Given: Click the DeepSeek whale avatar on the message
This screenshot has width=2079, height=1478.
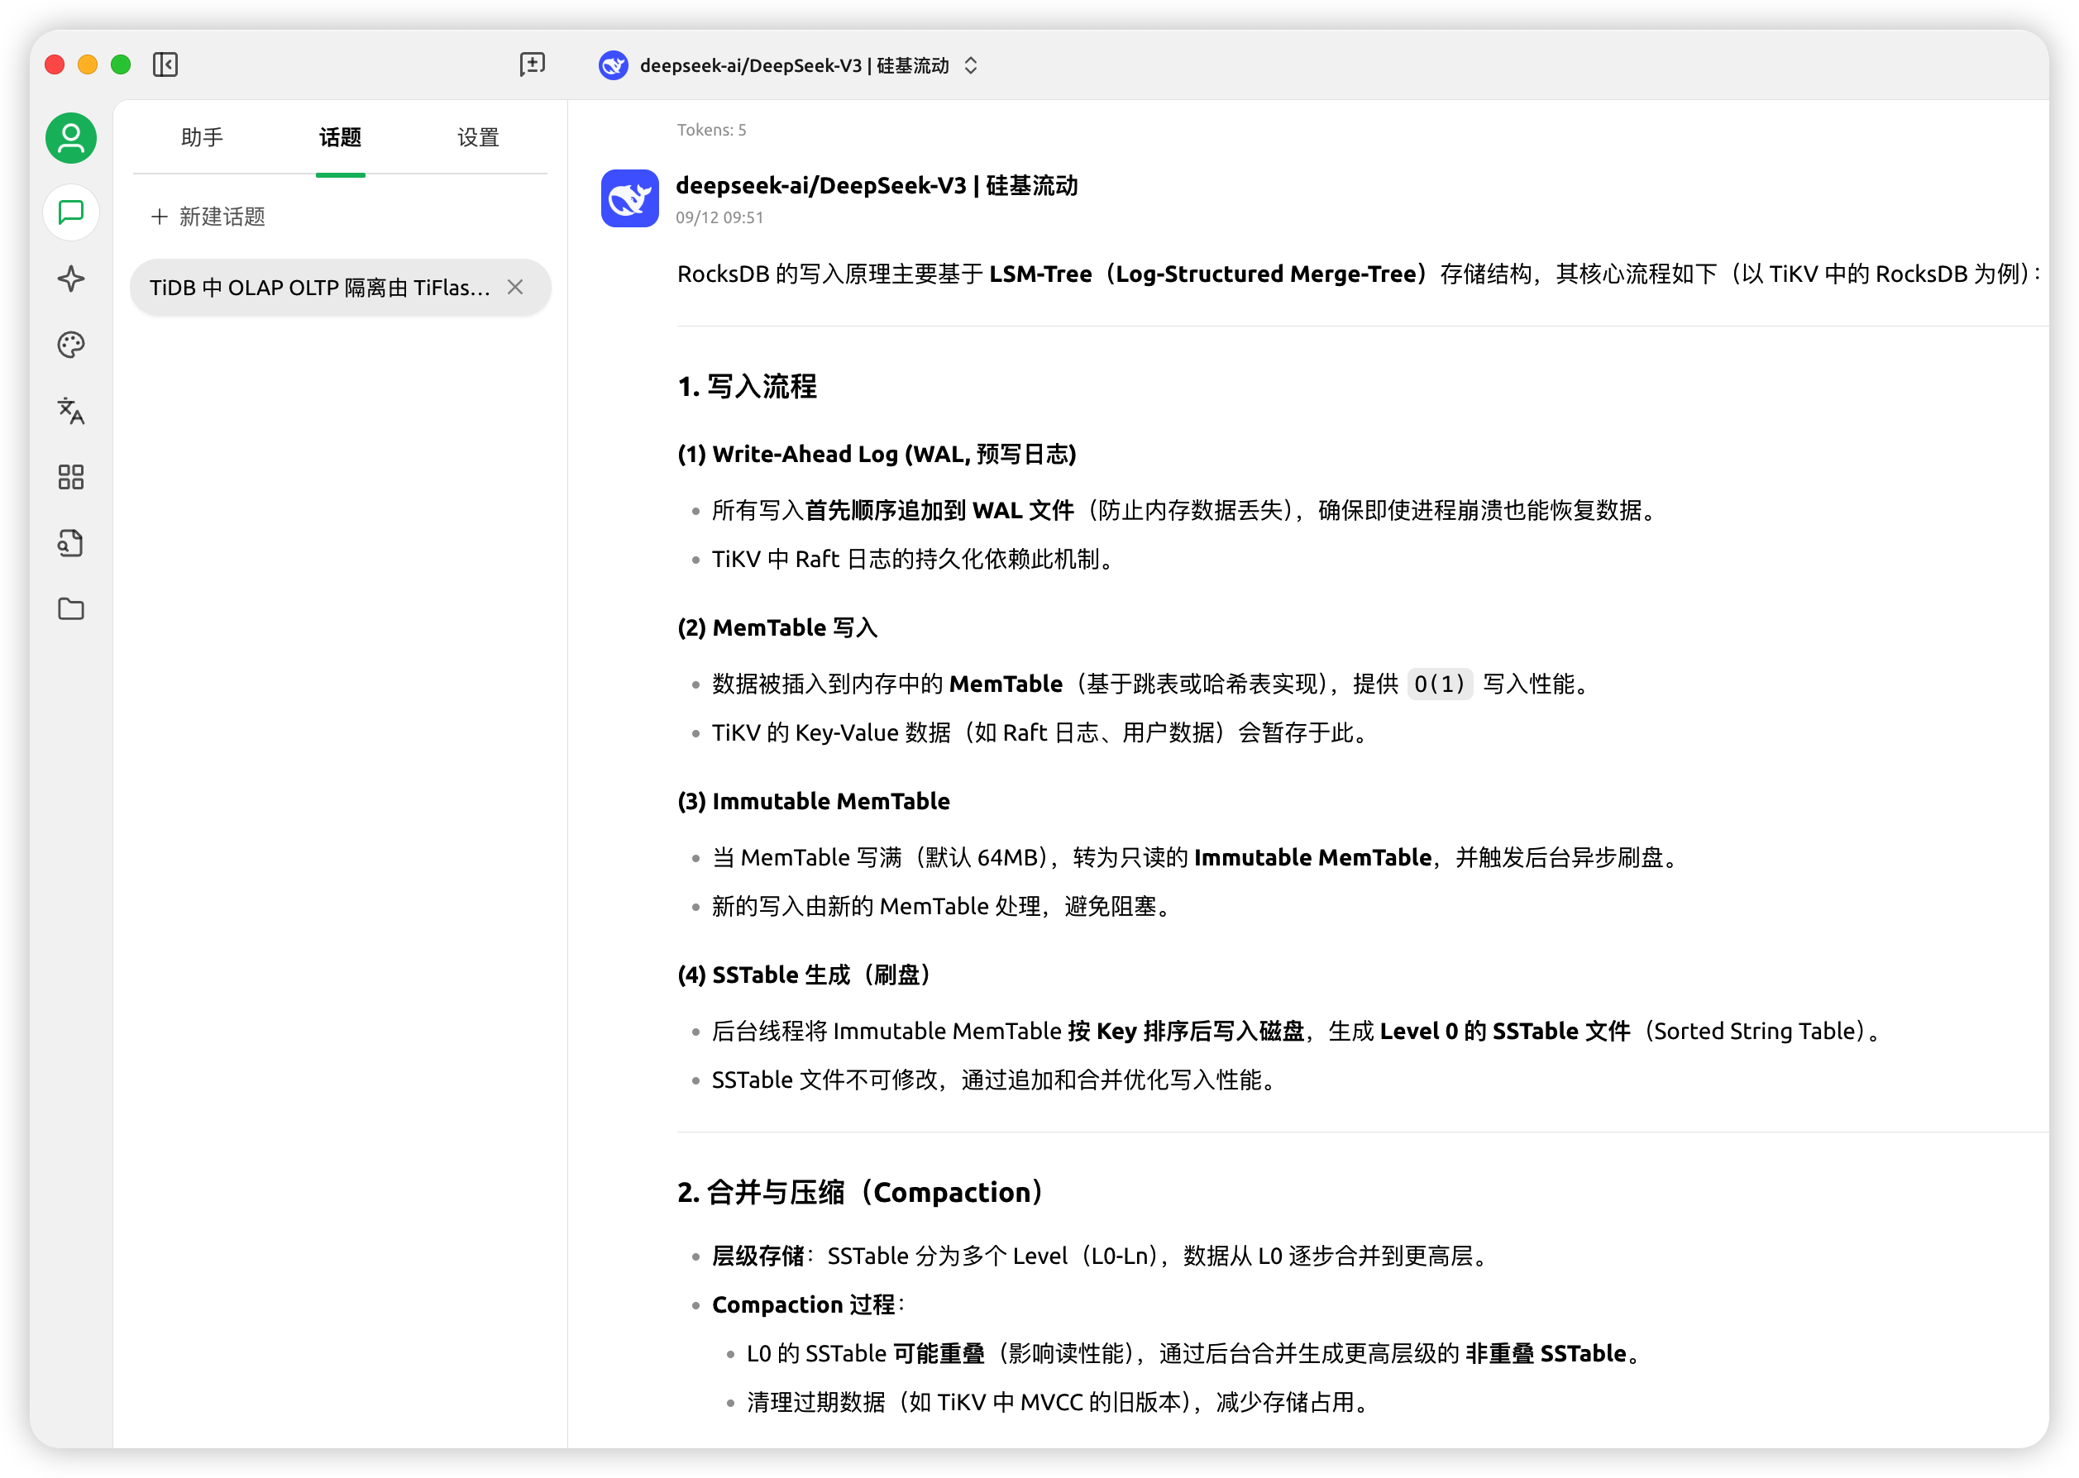Looking at the screenshot, I should pos(629,198).
